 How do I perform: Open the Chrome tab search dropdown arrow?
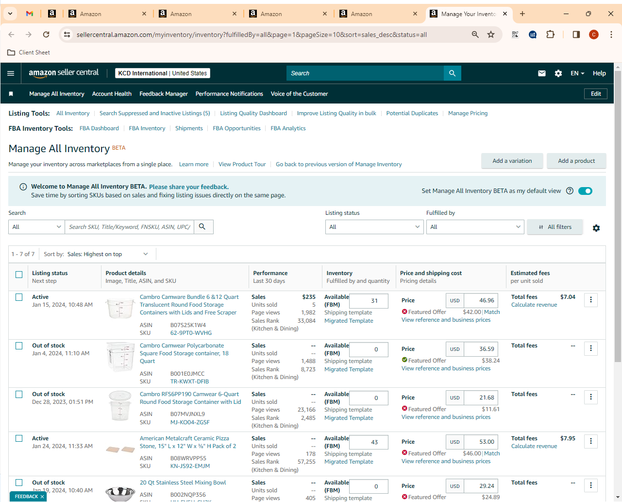point(10,14)
